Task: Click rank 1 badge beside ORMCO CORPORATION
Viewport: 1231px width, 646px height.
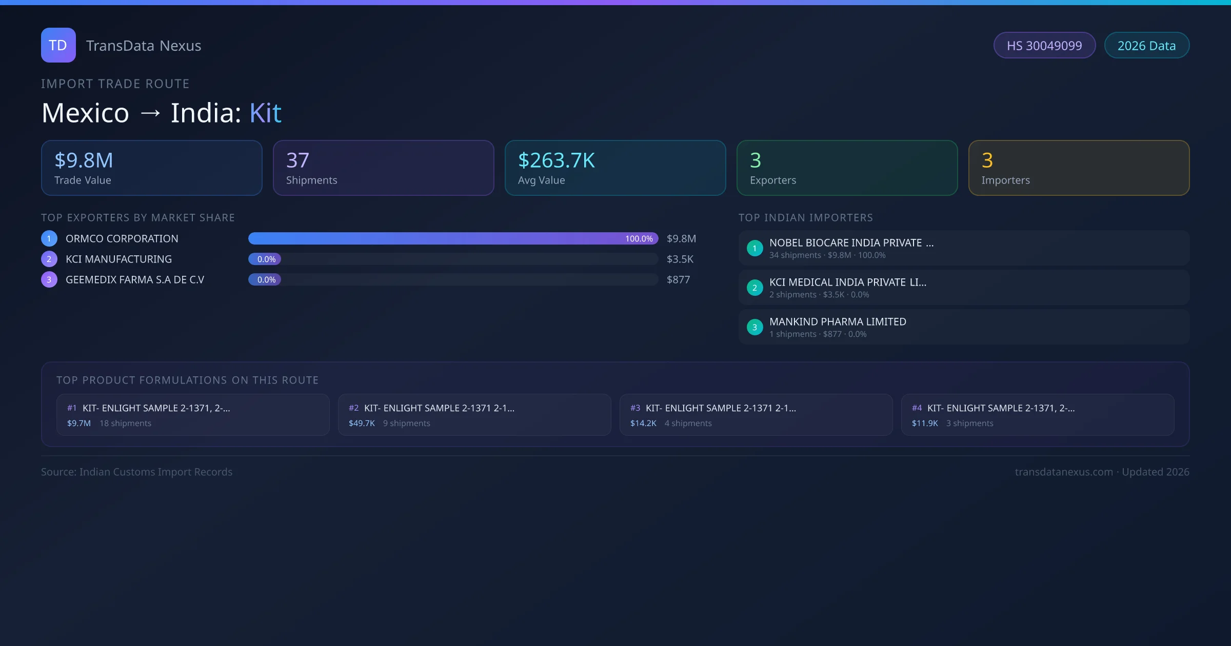Action: [x=49, y=238]
